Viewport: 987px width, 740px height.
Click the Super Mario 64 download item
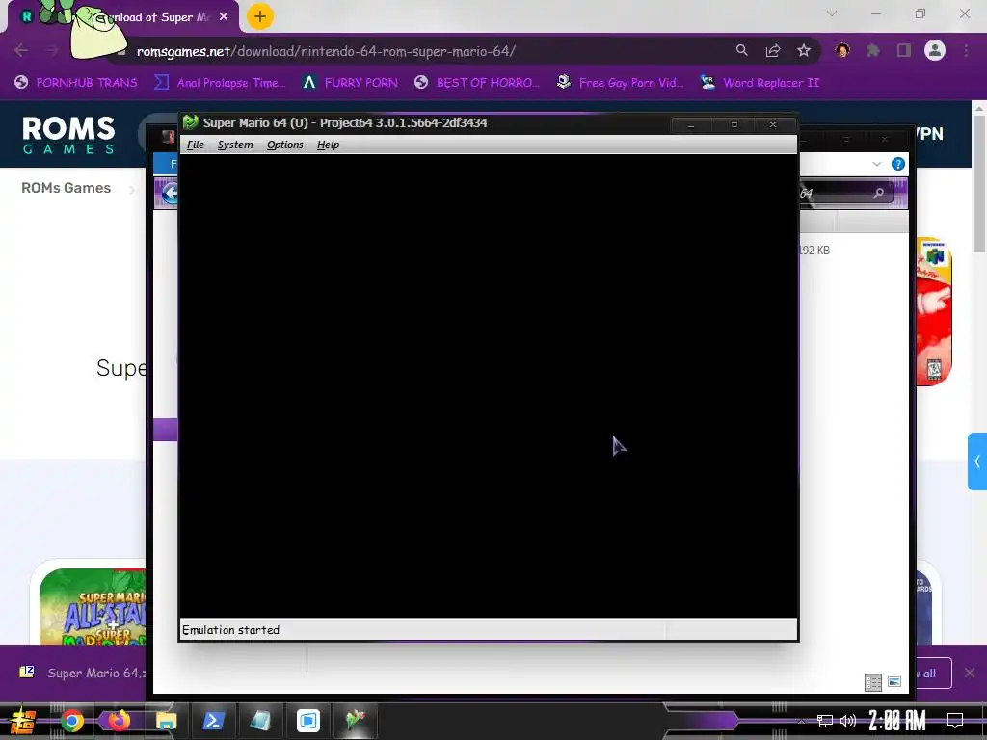[82, 673]
